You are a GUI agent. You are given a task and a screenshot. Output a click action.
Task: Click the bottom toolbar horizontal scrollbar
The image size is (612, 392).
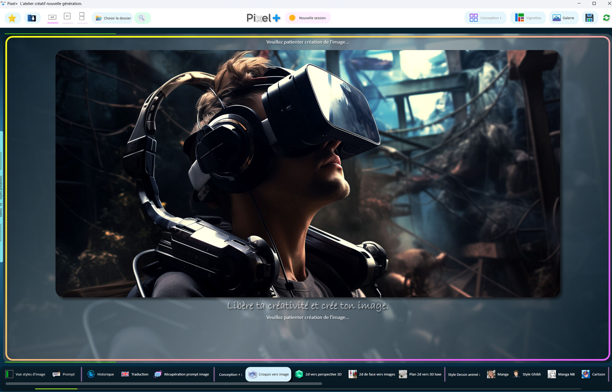click(163, 383)
